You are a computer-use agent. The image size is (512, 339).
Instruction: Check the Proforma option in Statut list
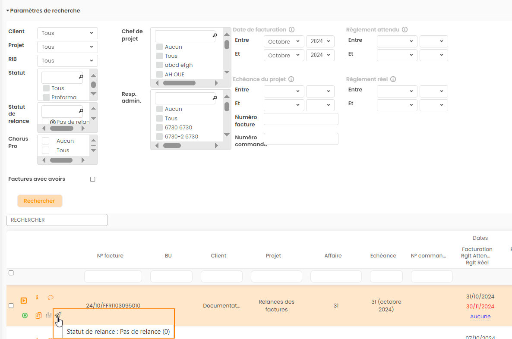point(47,97)
